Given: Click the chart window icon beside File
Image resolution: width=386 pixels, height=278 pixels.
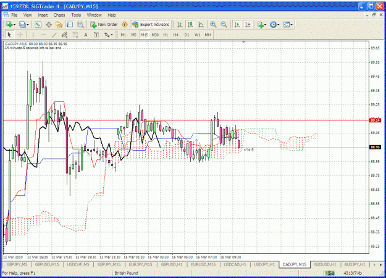Looking at the screenshot, I should click(6, 15).
